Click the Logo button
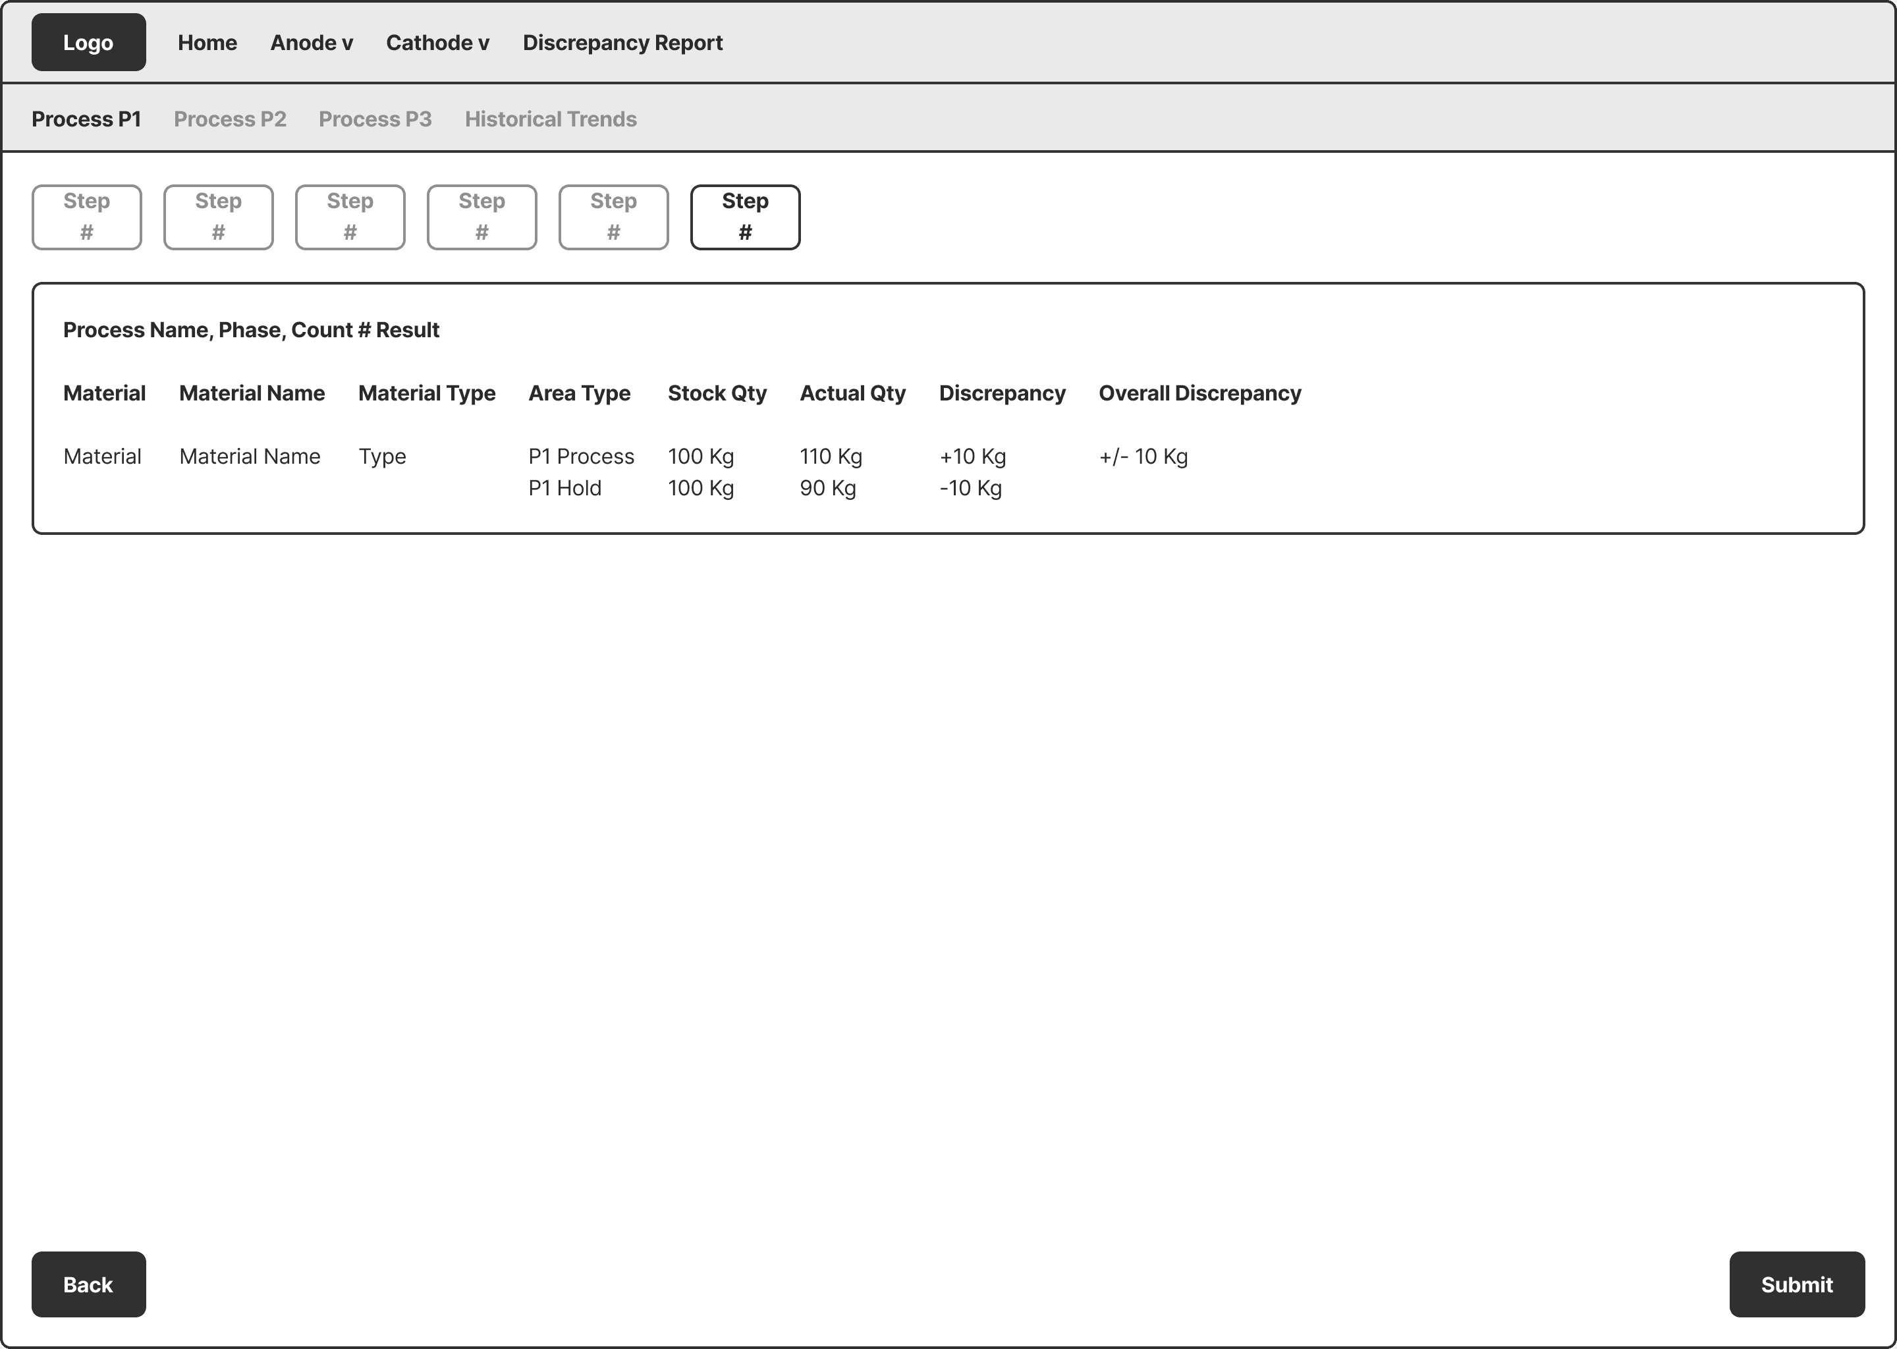The width and height of the screenshot is (1897, 1349). [88, 41]
